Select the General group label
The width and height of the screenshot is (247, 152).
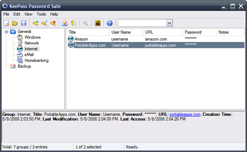[24, 32]
